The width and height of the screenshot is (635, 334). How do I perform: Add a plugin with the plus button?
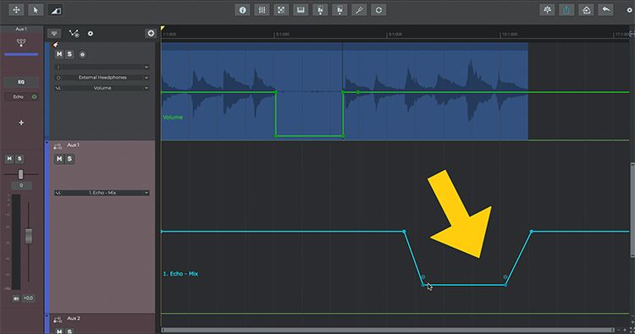[x=21, y=123]
